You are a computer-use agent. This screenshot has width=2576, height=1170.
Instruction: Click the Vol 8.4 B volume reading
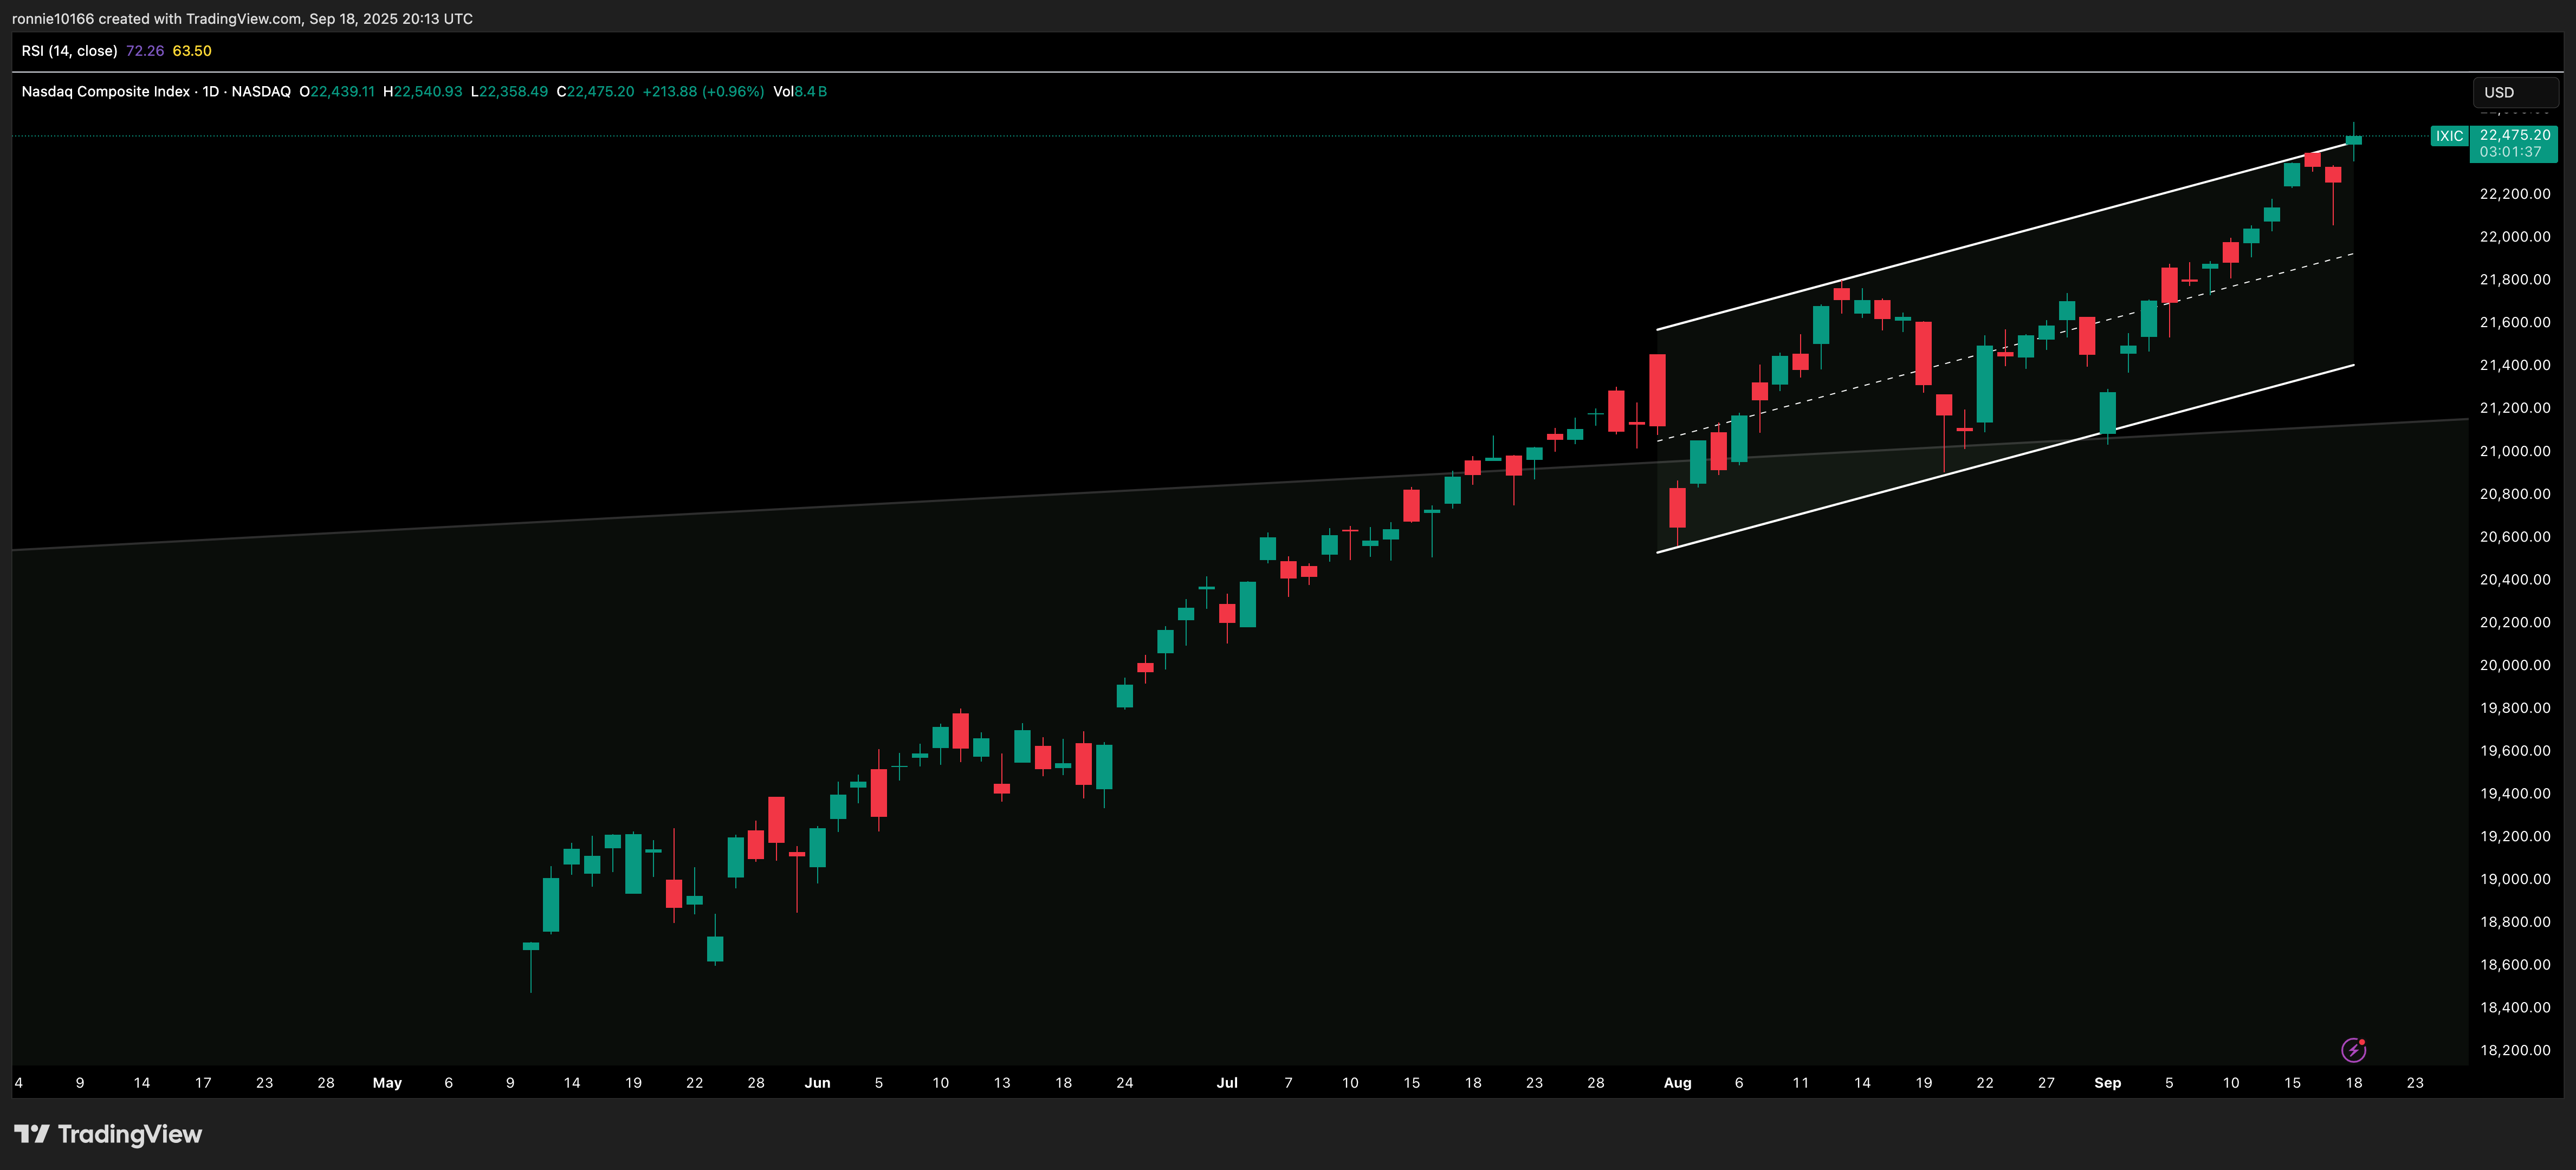click(x=800, y=91)
